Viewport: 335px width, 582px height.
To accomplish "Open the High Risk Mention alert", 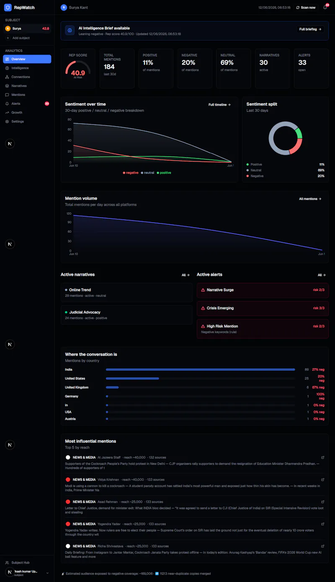I will [263, 329].
